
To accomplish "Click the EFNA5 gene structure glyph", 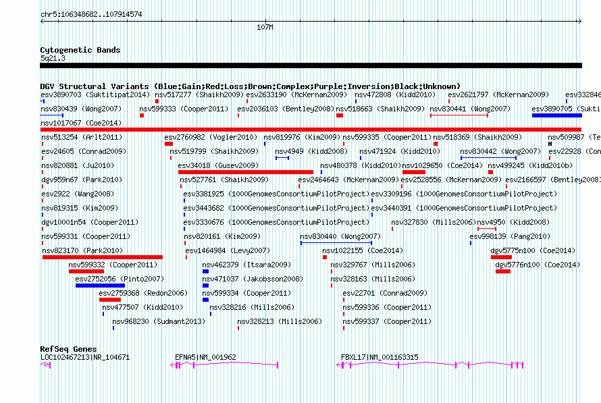I will tap(224, 365).
